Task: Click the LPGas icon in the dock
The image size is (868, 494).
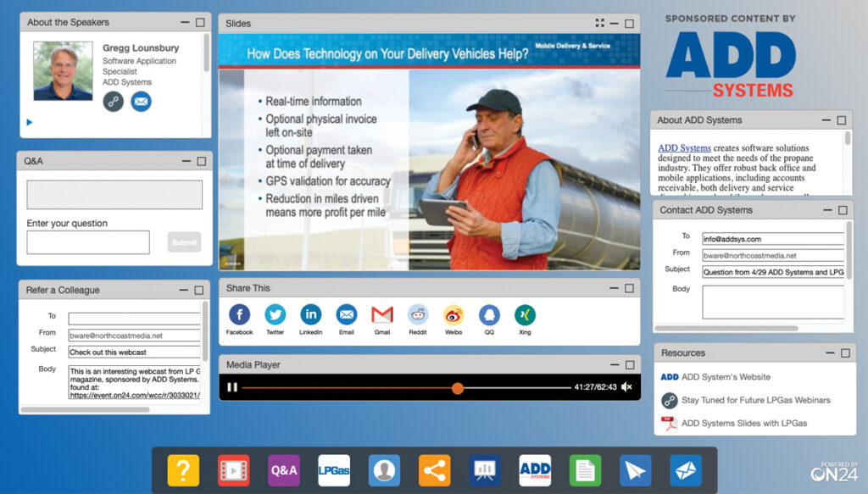Action: tap(333, 469)
